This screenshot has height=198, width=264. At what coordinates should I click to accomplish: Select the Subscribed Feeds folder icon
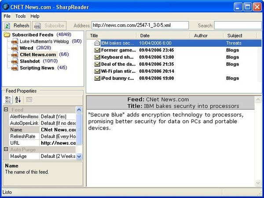[x=7, y=35]
